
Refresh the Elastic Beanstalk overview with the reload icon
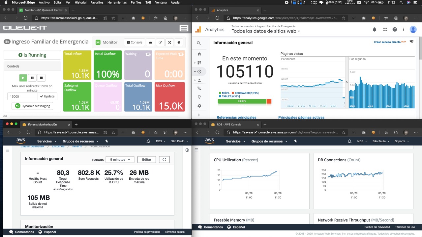point(164,160)
